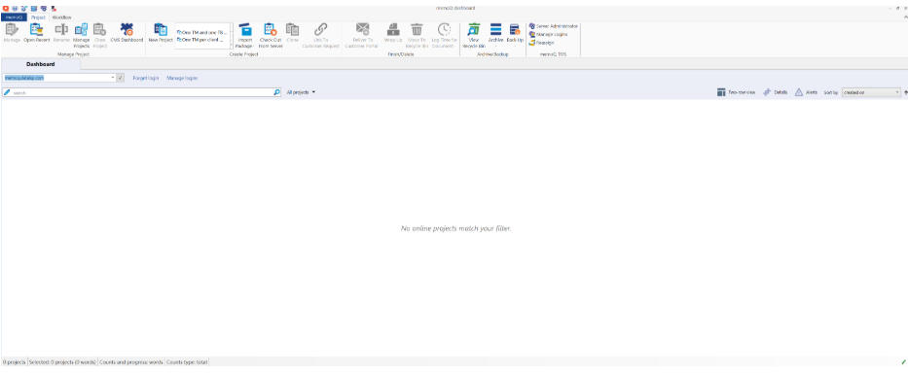Image resolution: width=908 pixels, height=375 pixels.
Task: Open the Manage project ribbon button
Action: coord(12,33)
